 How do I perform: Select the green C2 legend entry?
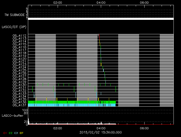(11, 133)
